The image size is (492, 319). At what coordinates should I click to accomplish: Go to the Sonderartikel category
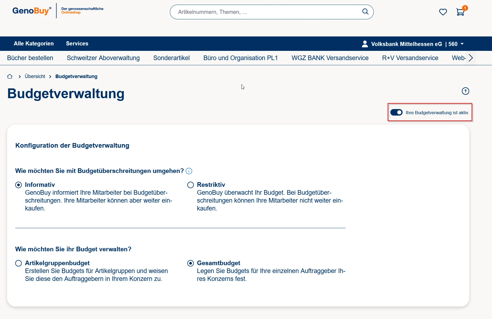(x=171, y=58)
